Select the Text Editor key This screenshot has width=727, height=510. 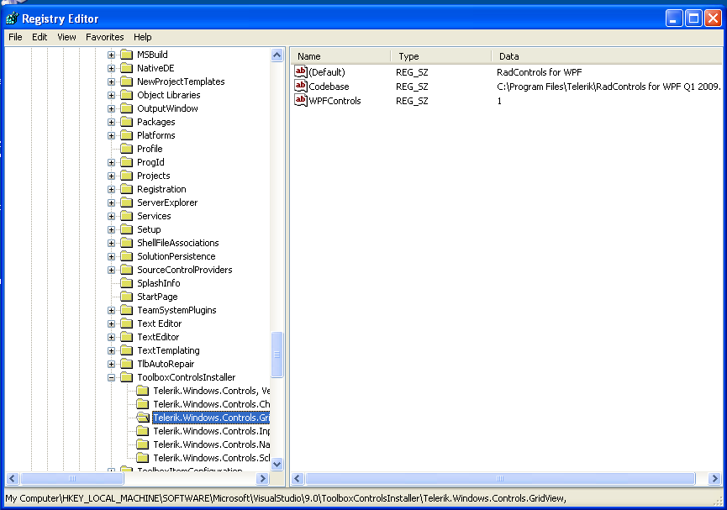click(x=160, y=323)
